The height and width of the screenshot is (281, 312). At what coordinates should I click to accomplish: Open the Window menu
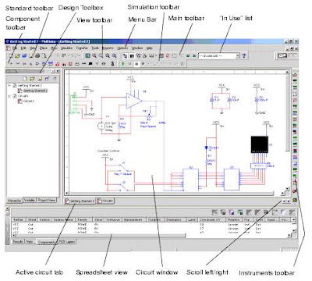coord(137,48)
